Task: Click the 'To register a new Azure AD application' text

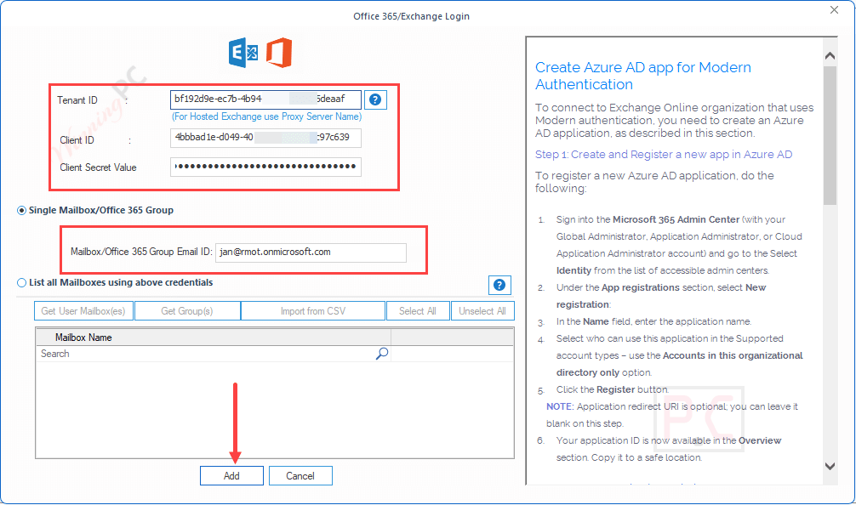Action: (x=654, y=182)
